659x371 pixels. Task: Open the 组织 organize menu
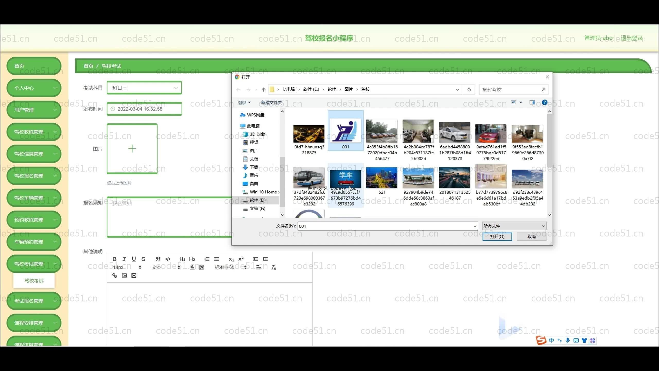(x=244, y=103)
